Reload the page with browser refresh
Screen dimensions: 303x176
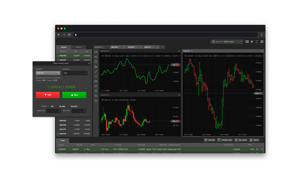tap(69, 35)
